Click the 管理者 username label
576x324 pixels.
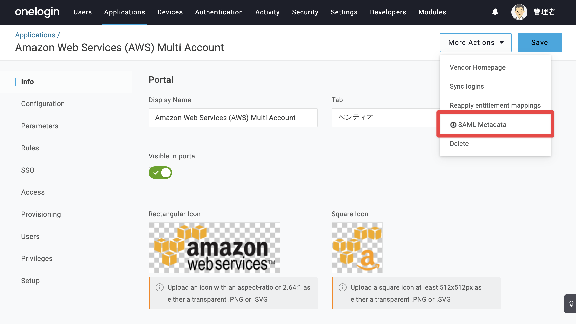(545, 12)
